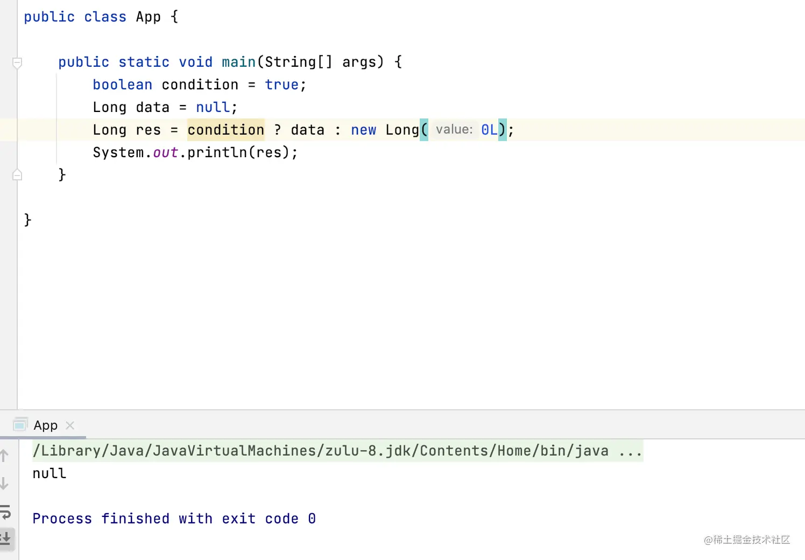Click the App run configuration icon
805x560 pixels.
tap(20, 425)
